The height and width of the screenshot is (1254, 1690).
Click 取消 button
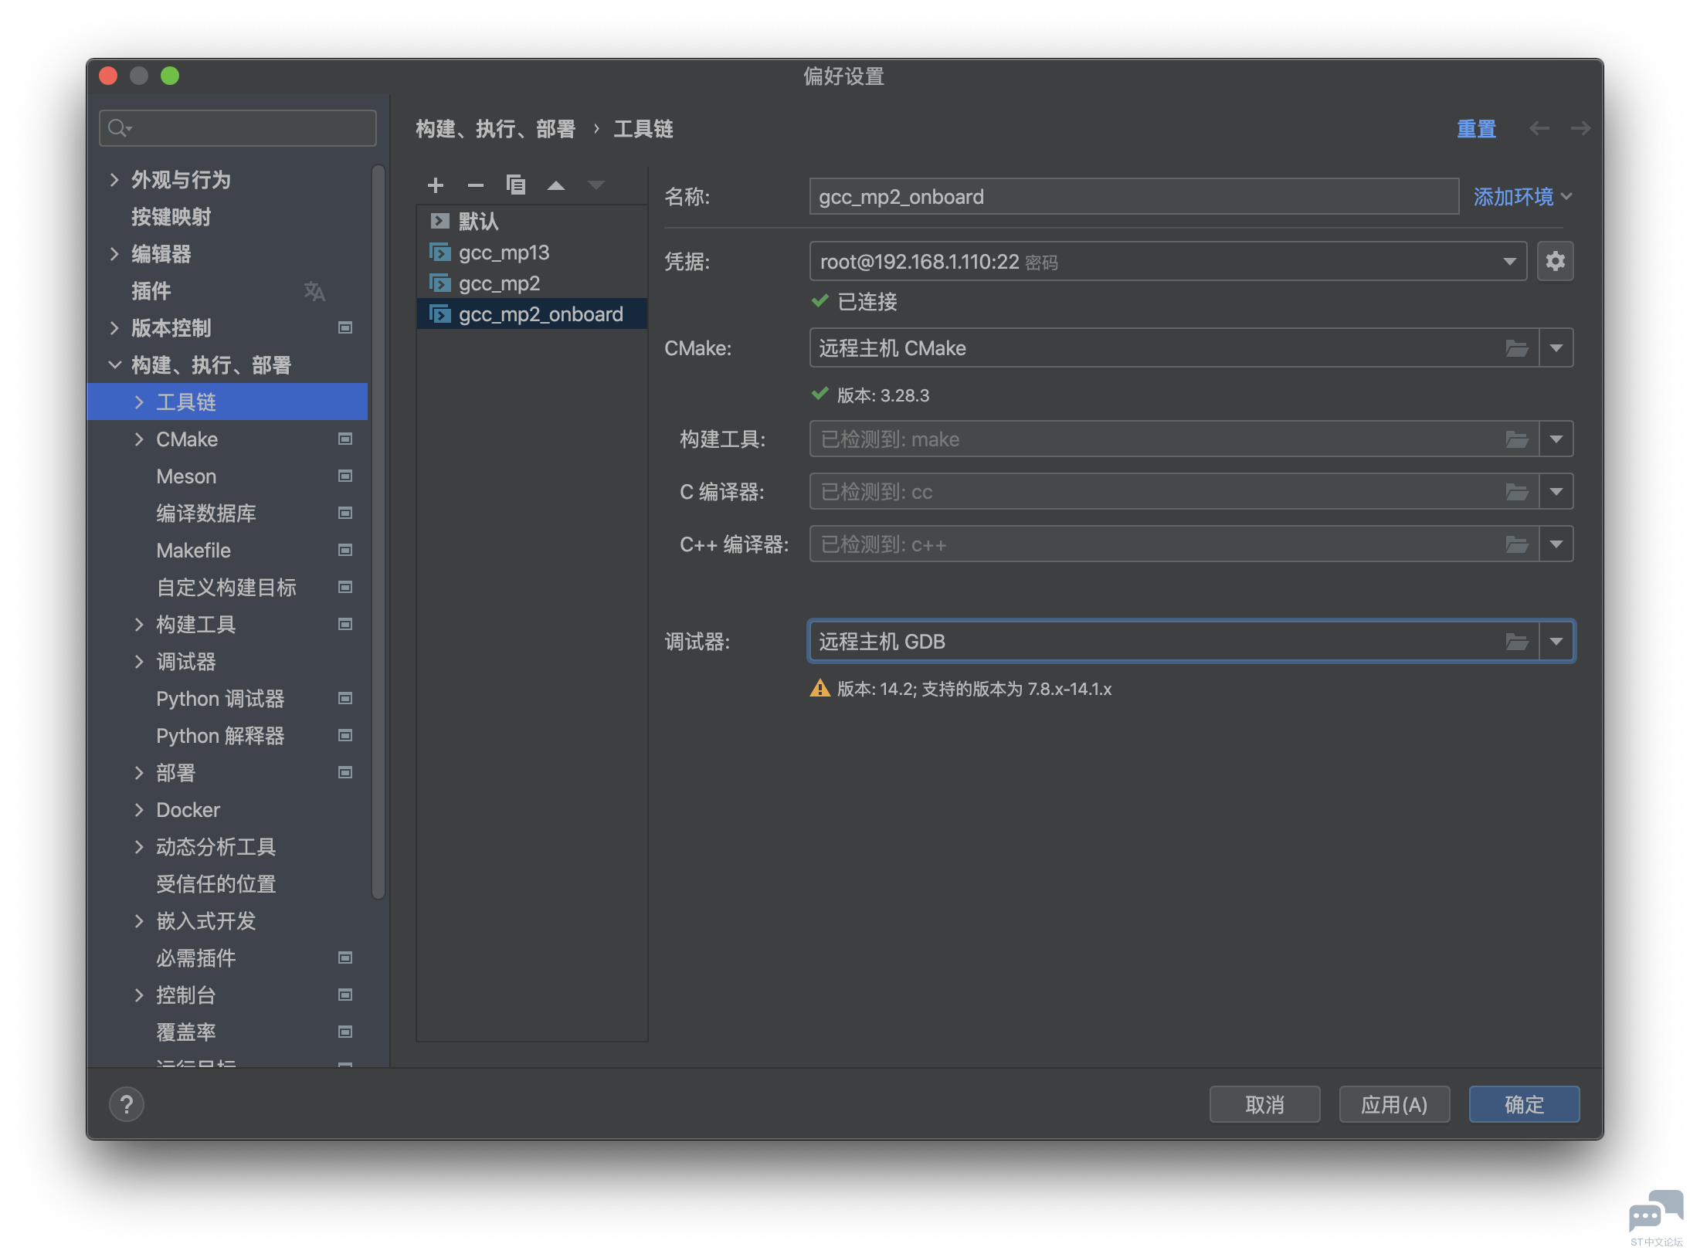pos(1264,1105)
